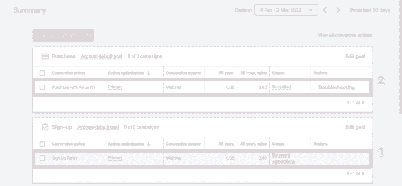This screenshot has height=186, width=402.
Task: Click 0 of 0 campaigns beside the Purchase goal
Action: click(x=145, y=56)
